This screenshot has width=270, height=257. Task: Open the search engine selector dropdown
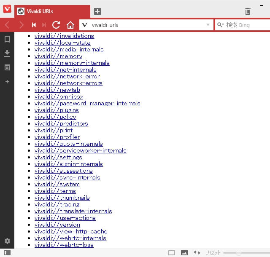coord(220,25)
